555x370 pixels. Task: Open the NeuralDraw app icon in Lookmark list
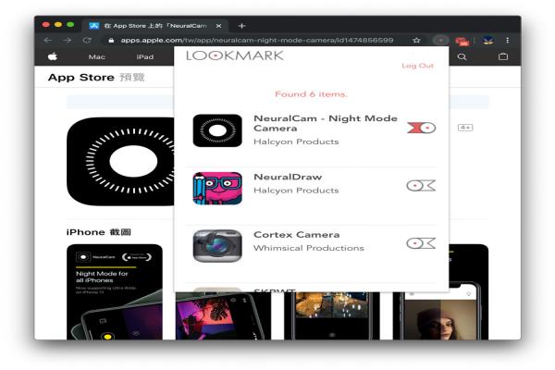(217, 189)
